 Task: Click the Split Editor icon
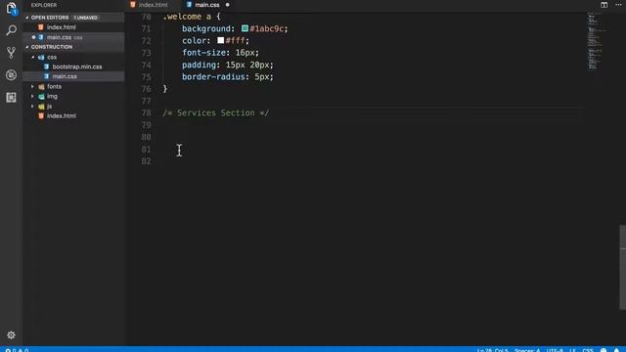click(604, 5)
